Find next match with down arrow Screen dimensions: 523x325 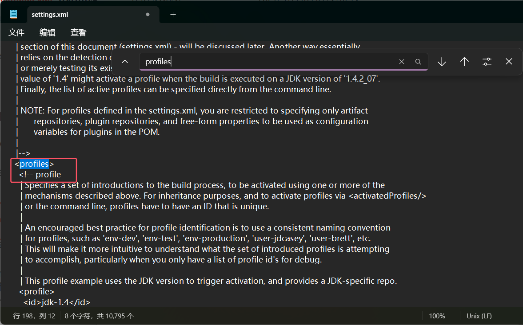point(442,62)
